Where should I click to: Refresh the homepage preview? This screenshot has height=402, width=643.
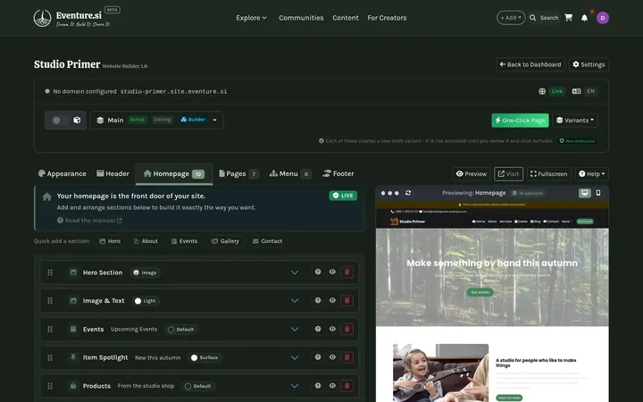408,193
